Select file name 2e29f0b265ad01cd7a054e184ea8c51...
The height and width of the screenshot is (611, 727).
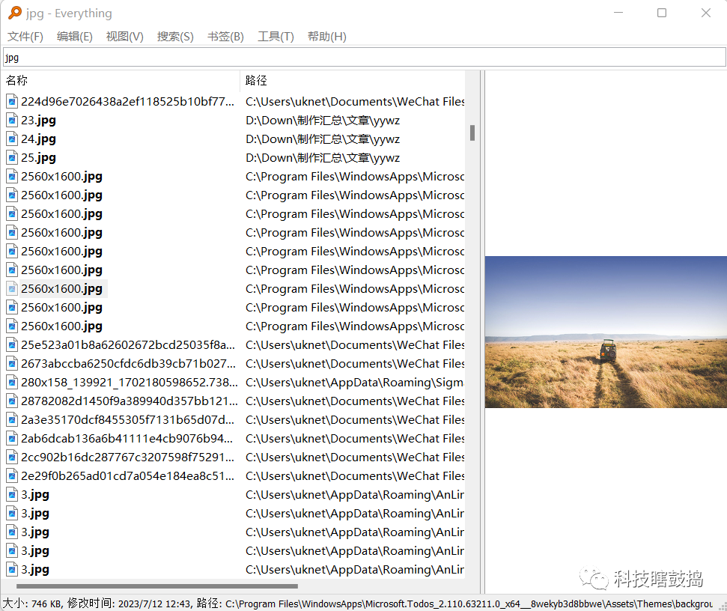click(127, 476)
